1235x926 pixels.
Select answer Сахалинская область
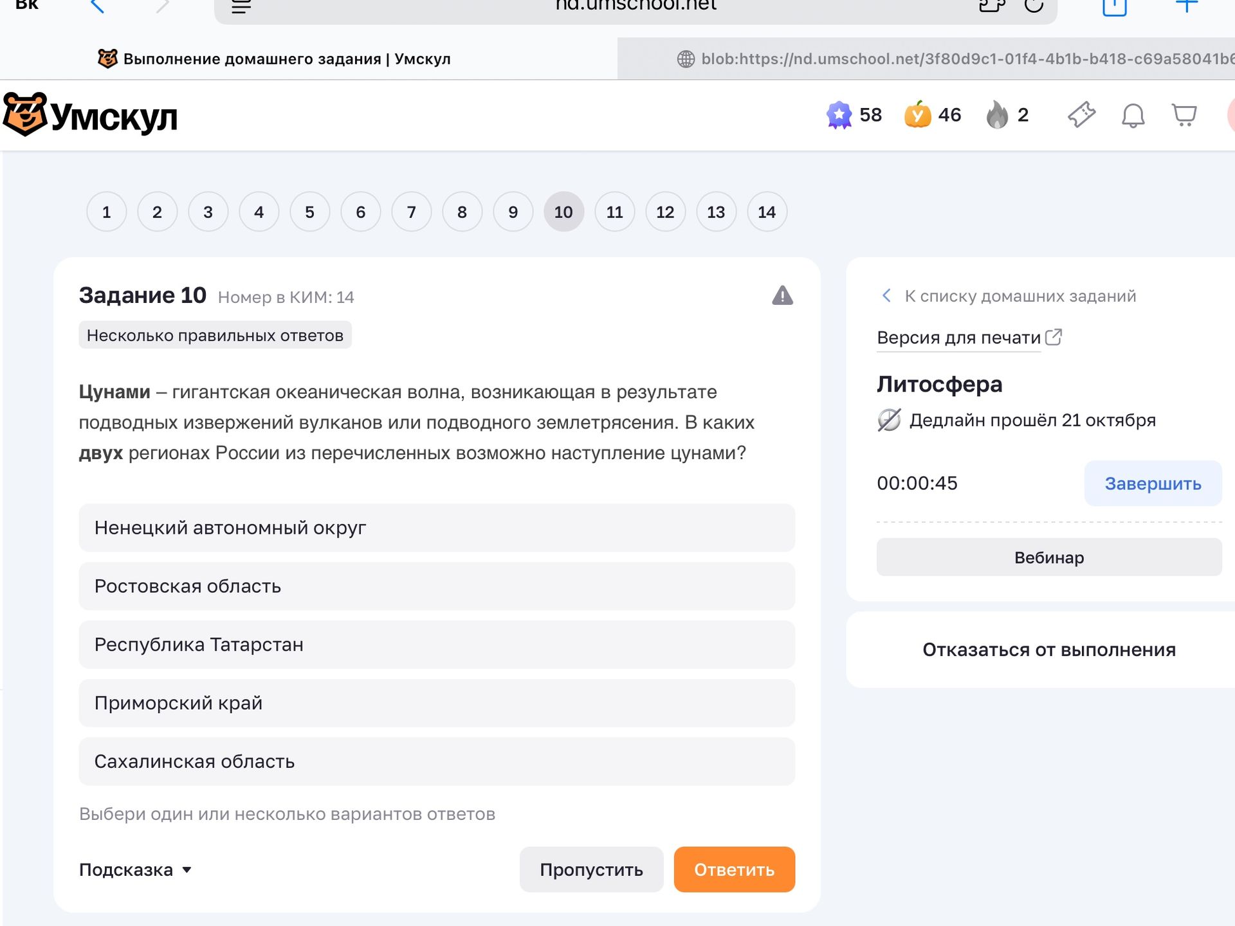click(x=437, y=761)
